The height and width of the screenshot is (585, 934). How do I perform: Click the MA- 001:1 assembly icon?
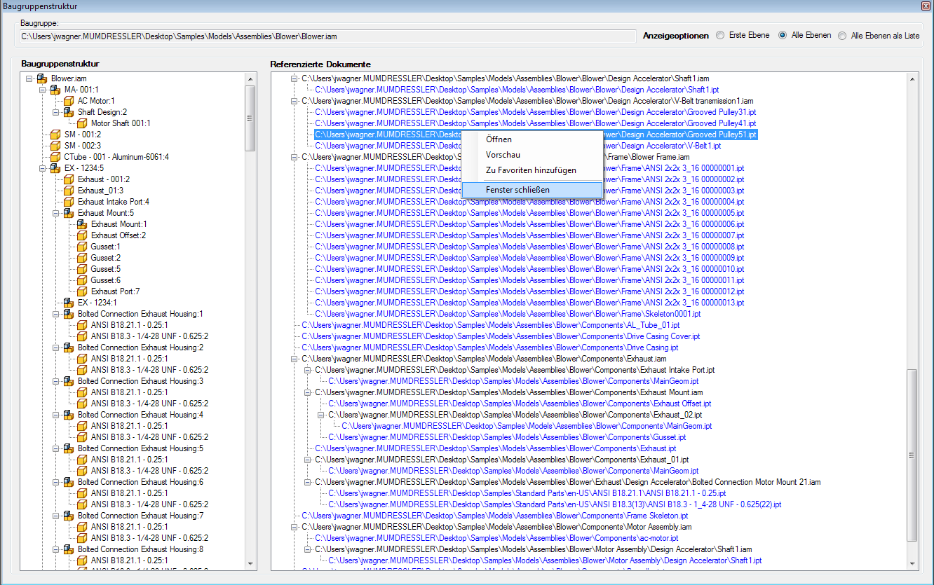click(55, 90)
